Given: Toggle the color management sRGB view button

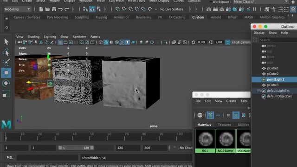Looking at the screenshot, I should pos(228,42).
